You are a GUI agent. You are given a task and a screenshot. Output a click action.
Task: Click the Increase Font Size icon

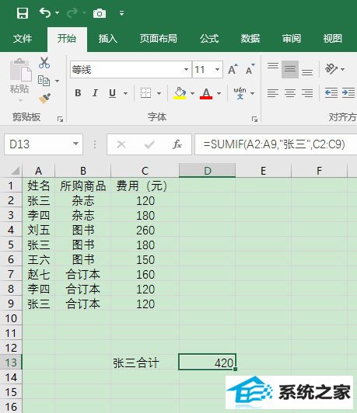(x=233, y=69)
